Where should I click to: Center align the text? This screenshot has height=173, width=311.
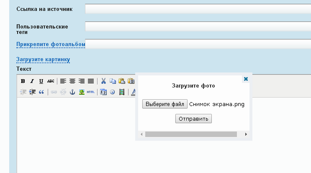(72, 81)
